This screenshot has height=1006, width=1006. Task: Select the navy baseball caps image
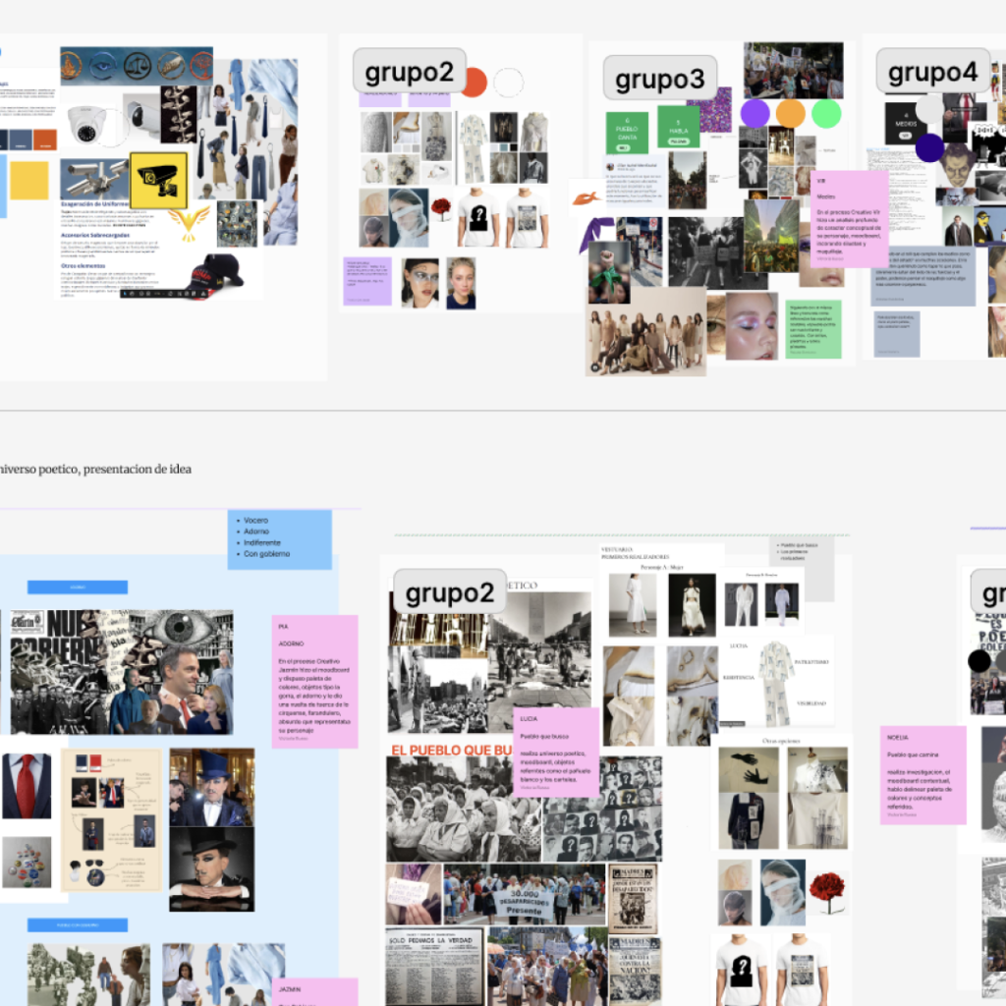214,275
